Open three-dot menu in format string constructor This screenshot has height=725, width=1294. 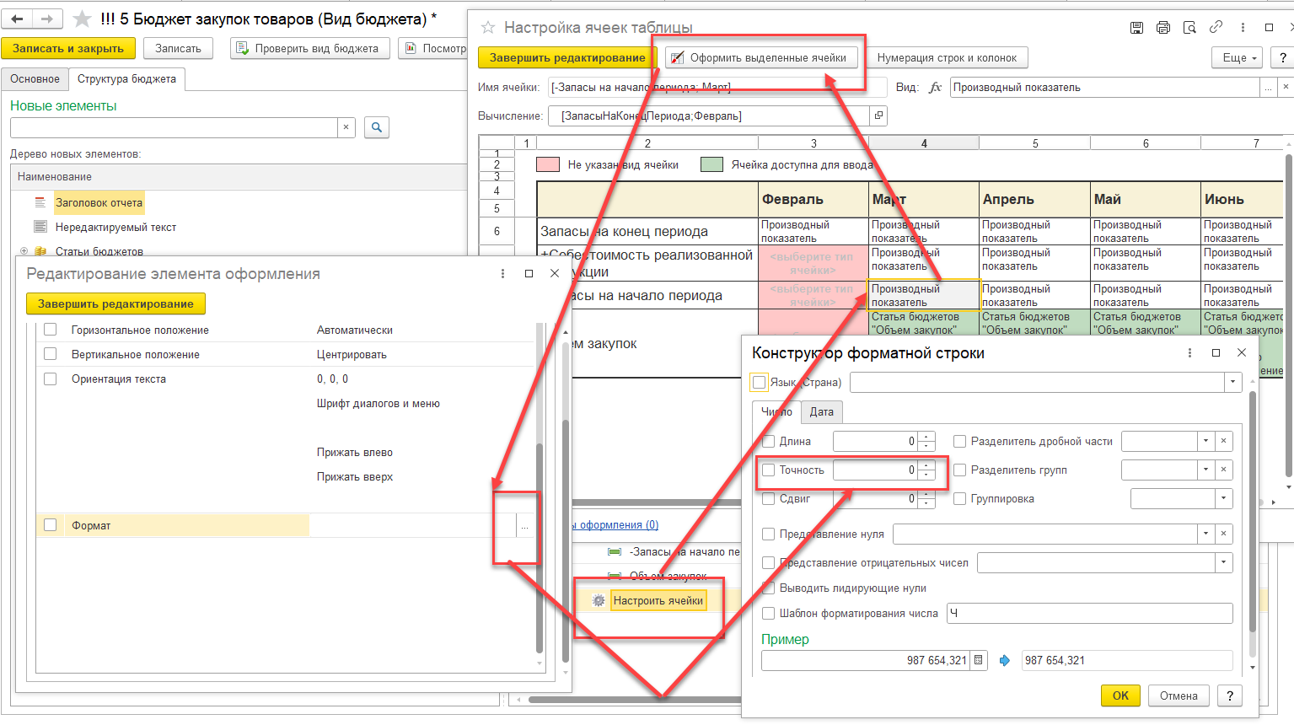tap(1189, 352)
